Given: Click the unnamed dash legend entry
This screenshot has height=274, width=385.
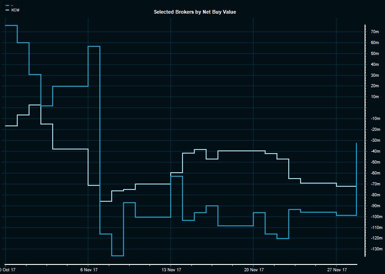Looking at the screenshot, I should click(x=12, y=5).
